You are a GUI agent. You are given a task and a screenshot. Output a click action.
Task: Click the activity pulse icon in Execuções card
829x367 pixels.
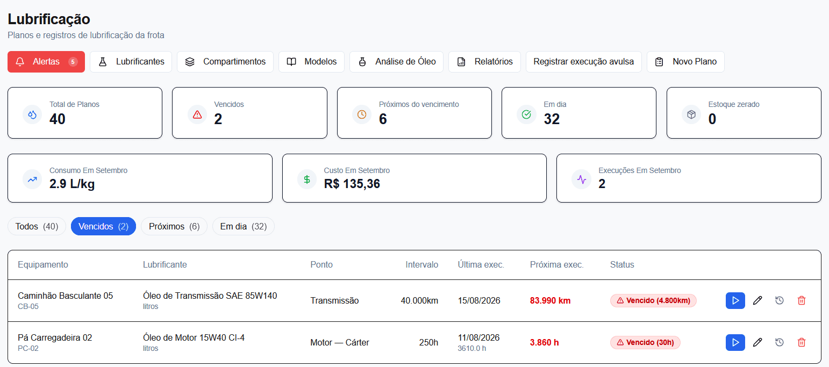click(581, 179)
